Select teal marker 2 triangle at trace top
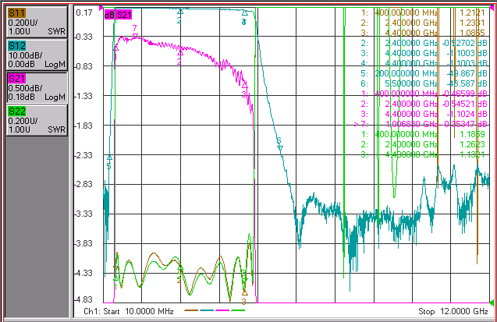Viewport: 497px width, 322px height. pos(180,12)
